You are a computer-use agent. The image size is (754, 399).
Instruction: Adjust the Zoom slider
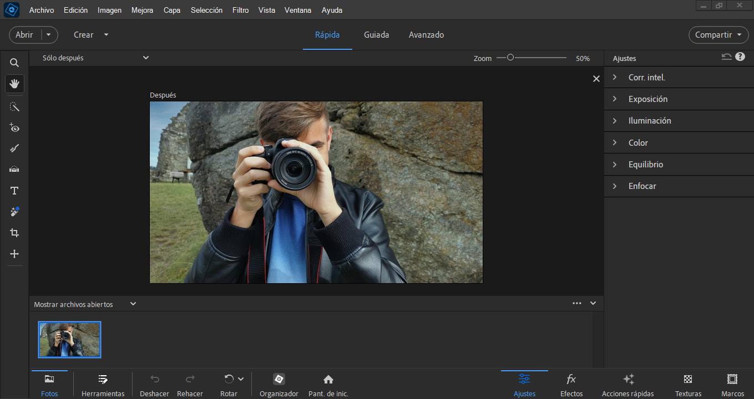[511, 57]
